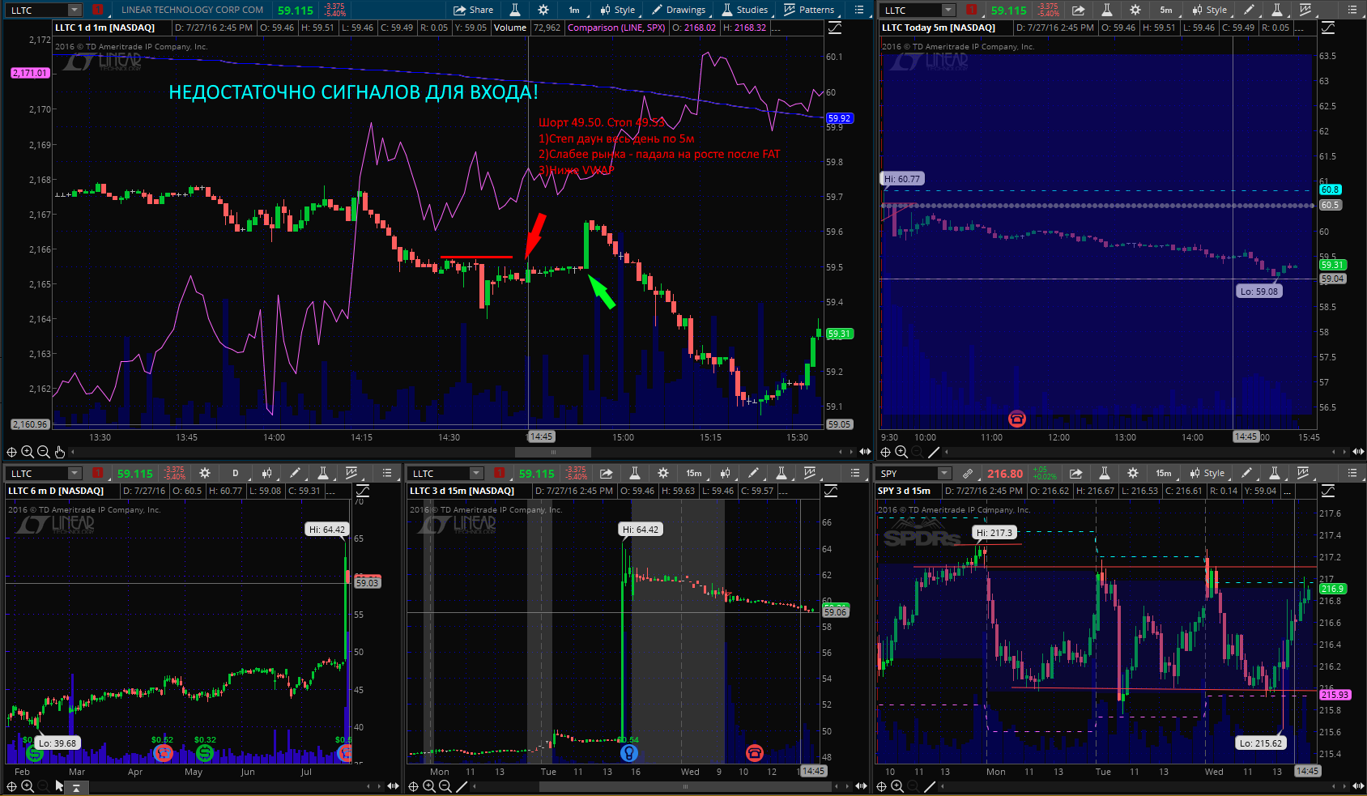Open pencil drawing icon in daily chart
The width and height of the screenshot is (1367, 796).
pos(296,473)
